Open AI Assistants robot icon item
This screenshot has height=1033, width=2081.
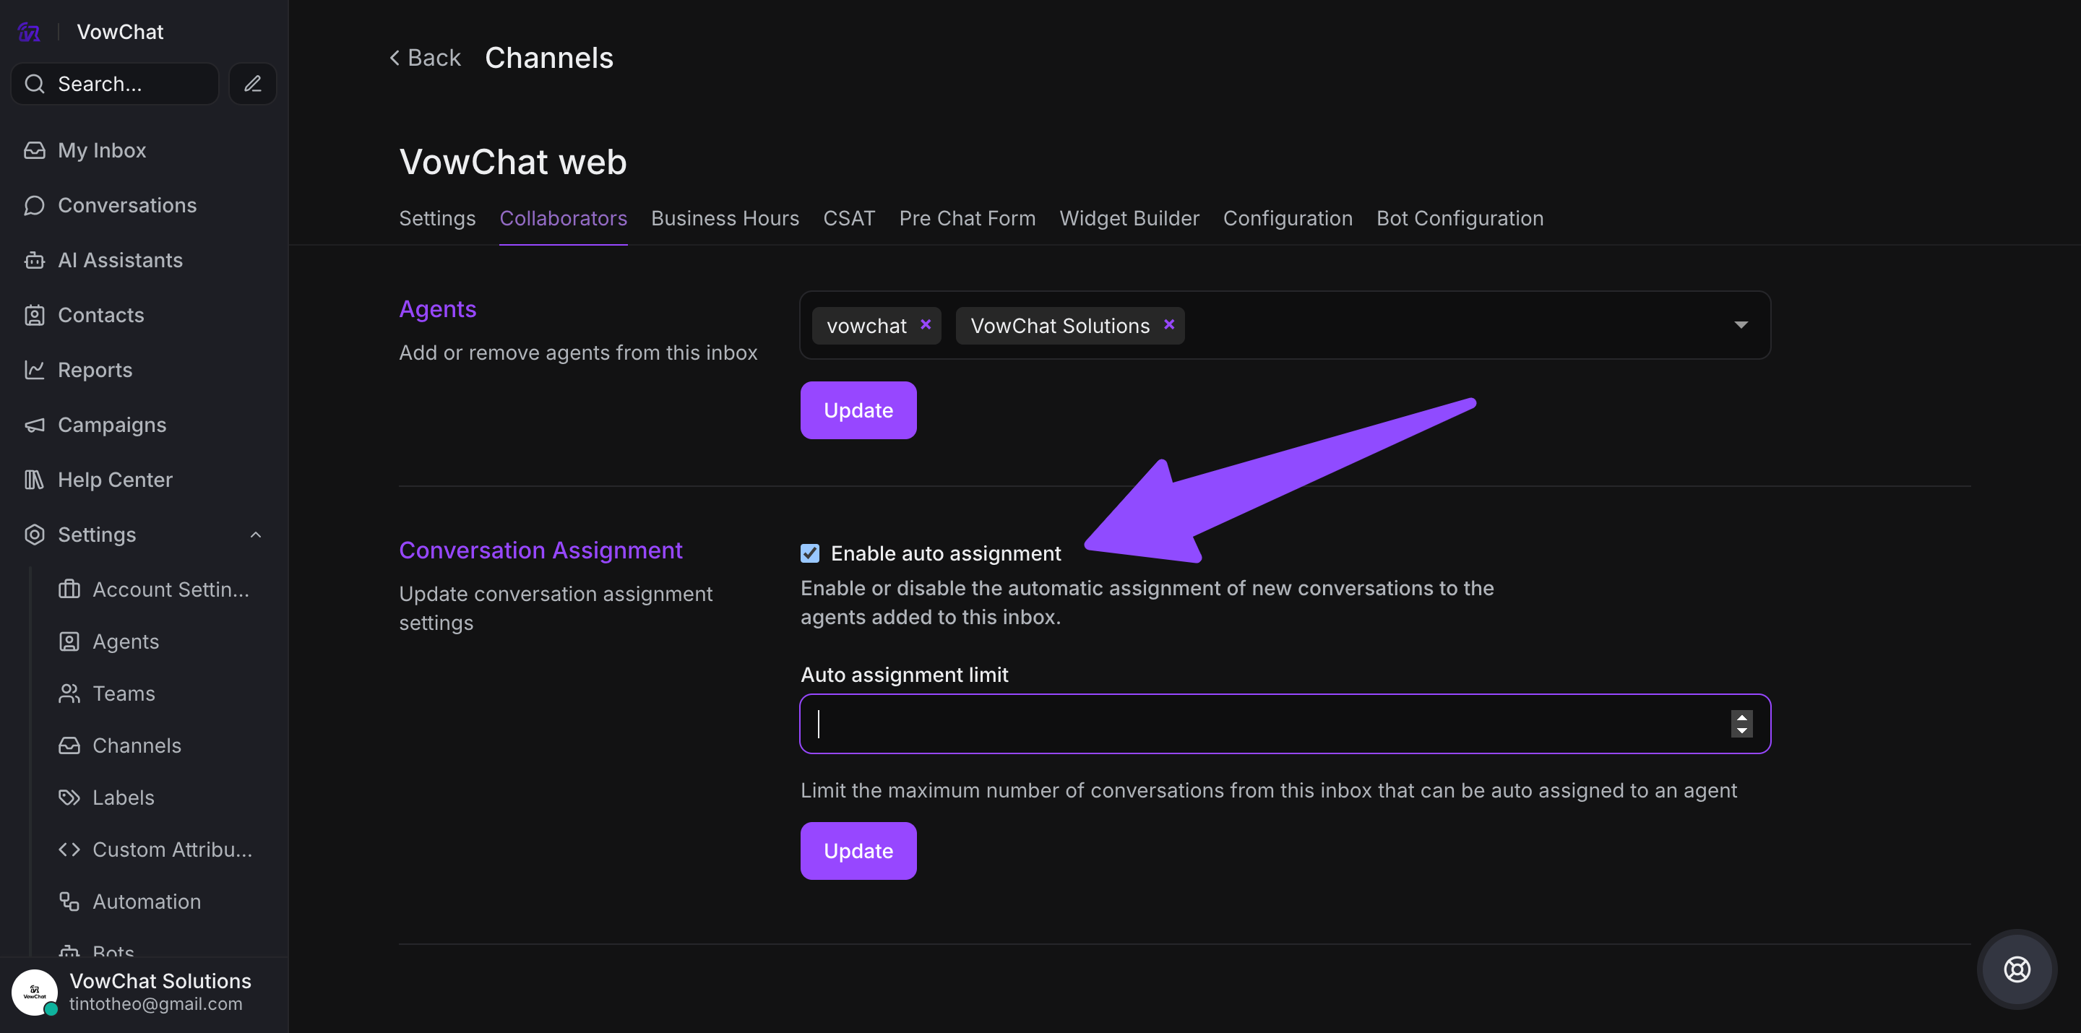119,260
